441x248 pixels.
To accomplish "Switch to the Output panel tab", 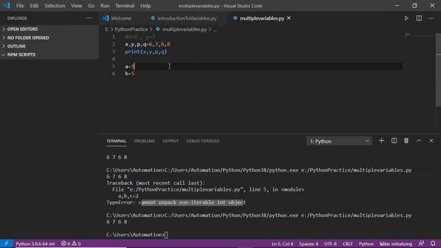I will pos(170,141).
